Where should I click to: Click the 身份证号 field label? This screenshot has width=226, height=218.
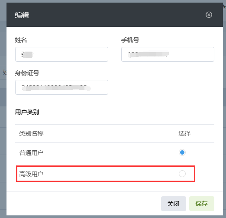(x=27, y=73)
